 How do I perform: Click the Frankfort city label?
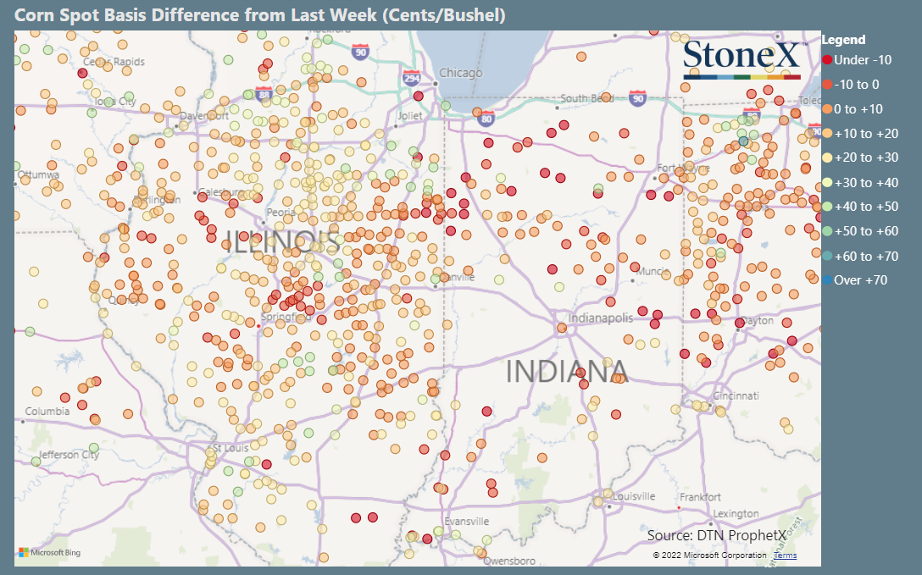point(699,497)
